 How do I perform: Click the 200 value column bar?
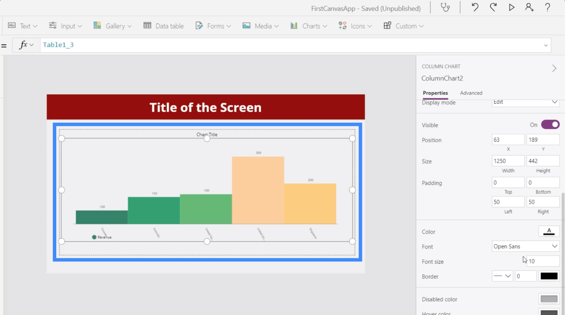coord(310,204)
